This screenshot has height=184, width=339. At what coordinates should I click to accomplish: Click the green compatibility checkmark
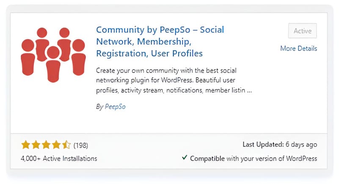(x=185, y=157)
